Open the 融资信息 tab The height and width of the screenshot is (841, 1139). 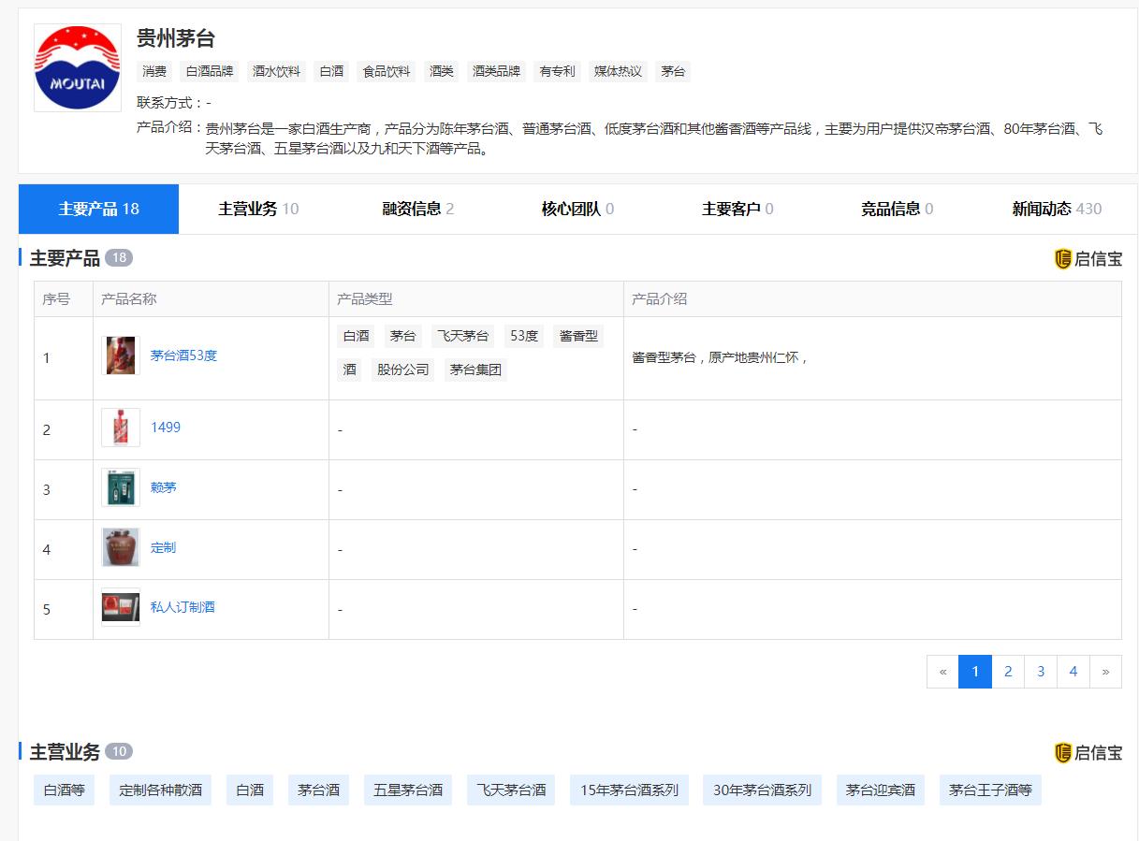(x=417, y=209)
